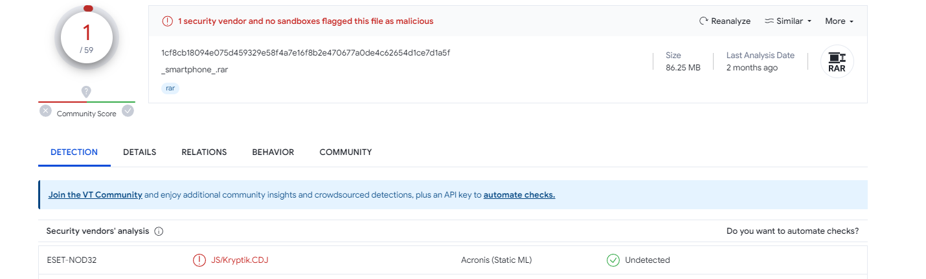Click the red warning icon next to JS/Kryptik.CDJ
This screenshot has height=279, width=926.
point(199,260)
